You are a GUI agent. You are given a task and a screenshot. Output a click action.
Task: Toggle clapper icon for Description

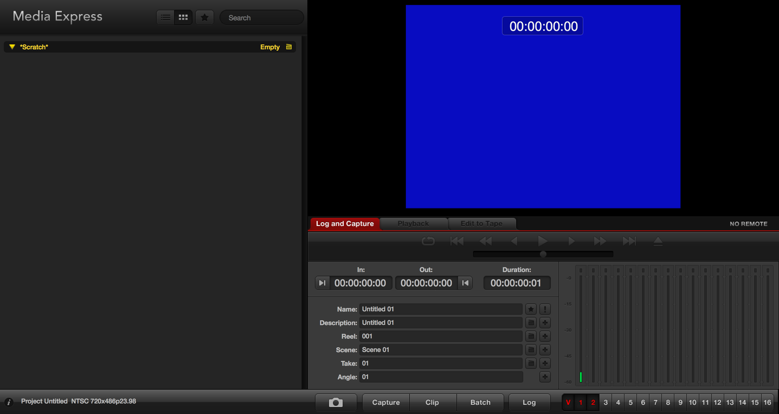531,323
